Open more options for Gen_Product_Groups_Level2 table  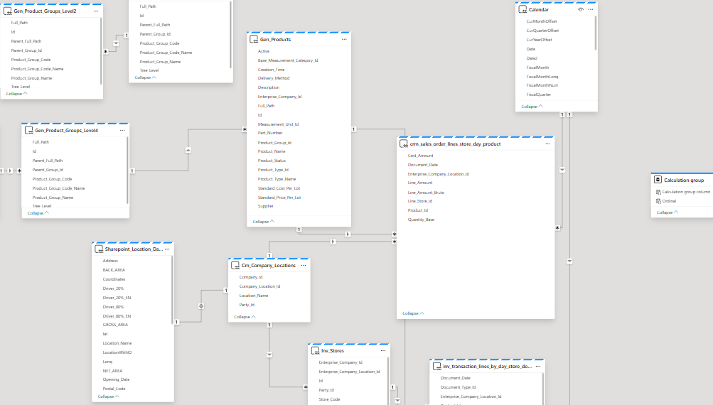pos(96,11)
